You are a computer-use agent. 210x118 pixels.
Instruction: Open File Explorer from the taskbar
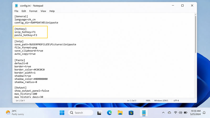(x=120, y=113)
